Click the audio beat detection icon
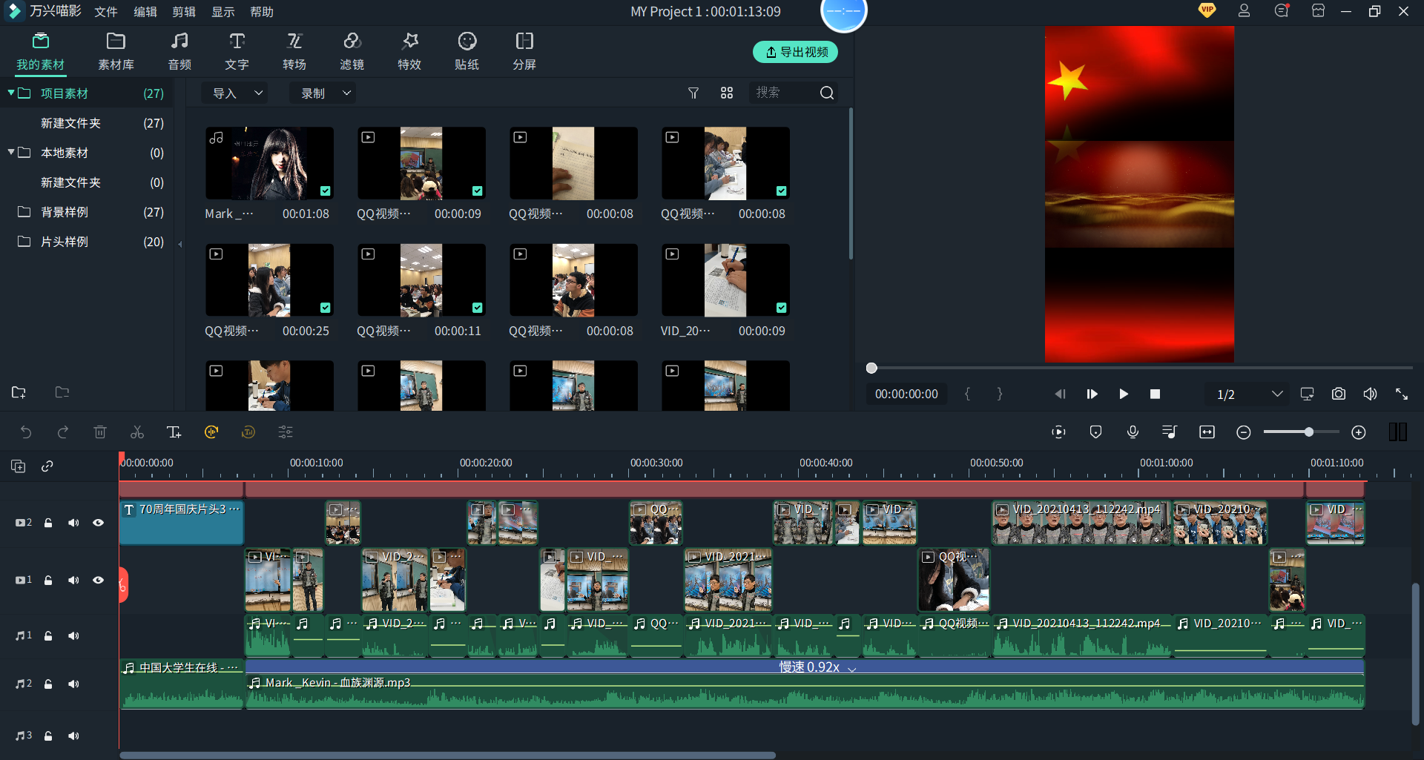The height and width of the screenshot is (760, 1424). tap(211, 432)
